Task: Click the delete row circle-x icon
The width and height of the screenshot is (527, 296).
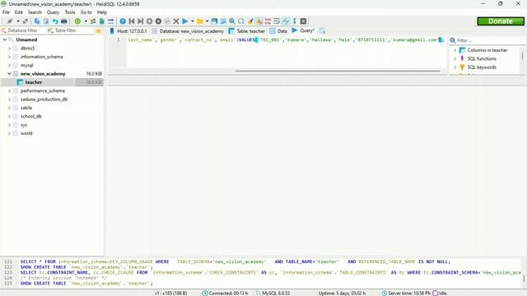Action: (x=158, y=21)
